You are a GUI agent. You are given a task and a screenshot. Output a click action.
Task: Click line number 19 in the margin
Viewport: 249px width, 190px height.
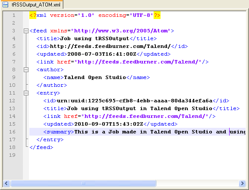point(12,155)
